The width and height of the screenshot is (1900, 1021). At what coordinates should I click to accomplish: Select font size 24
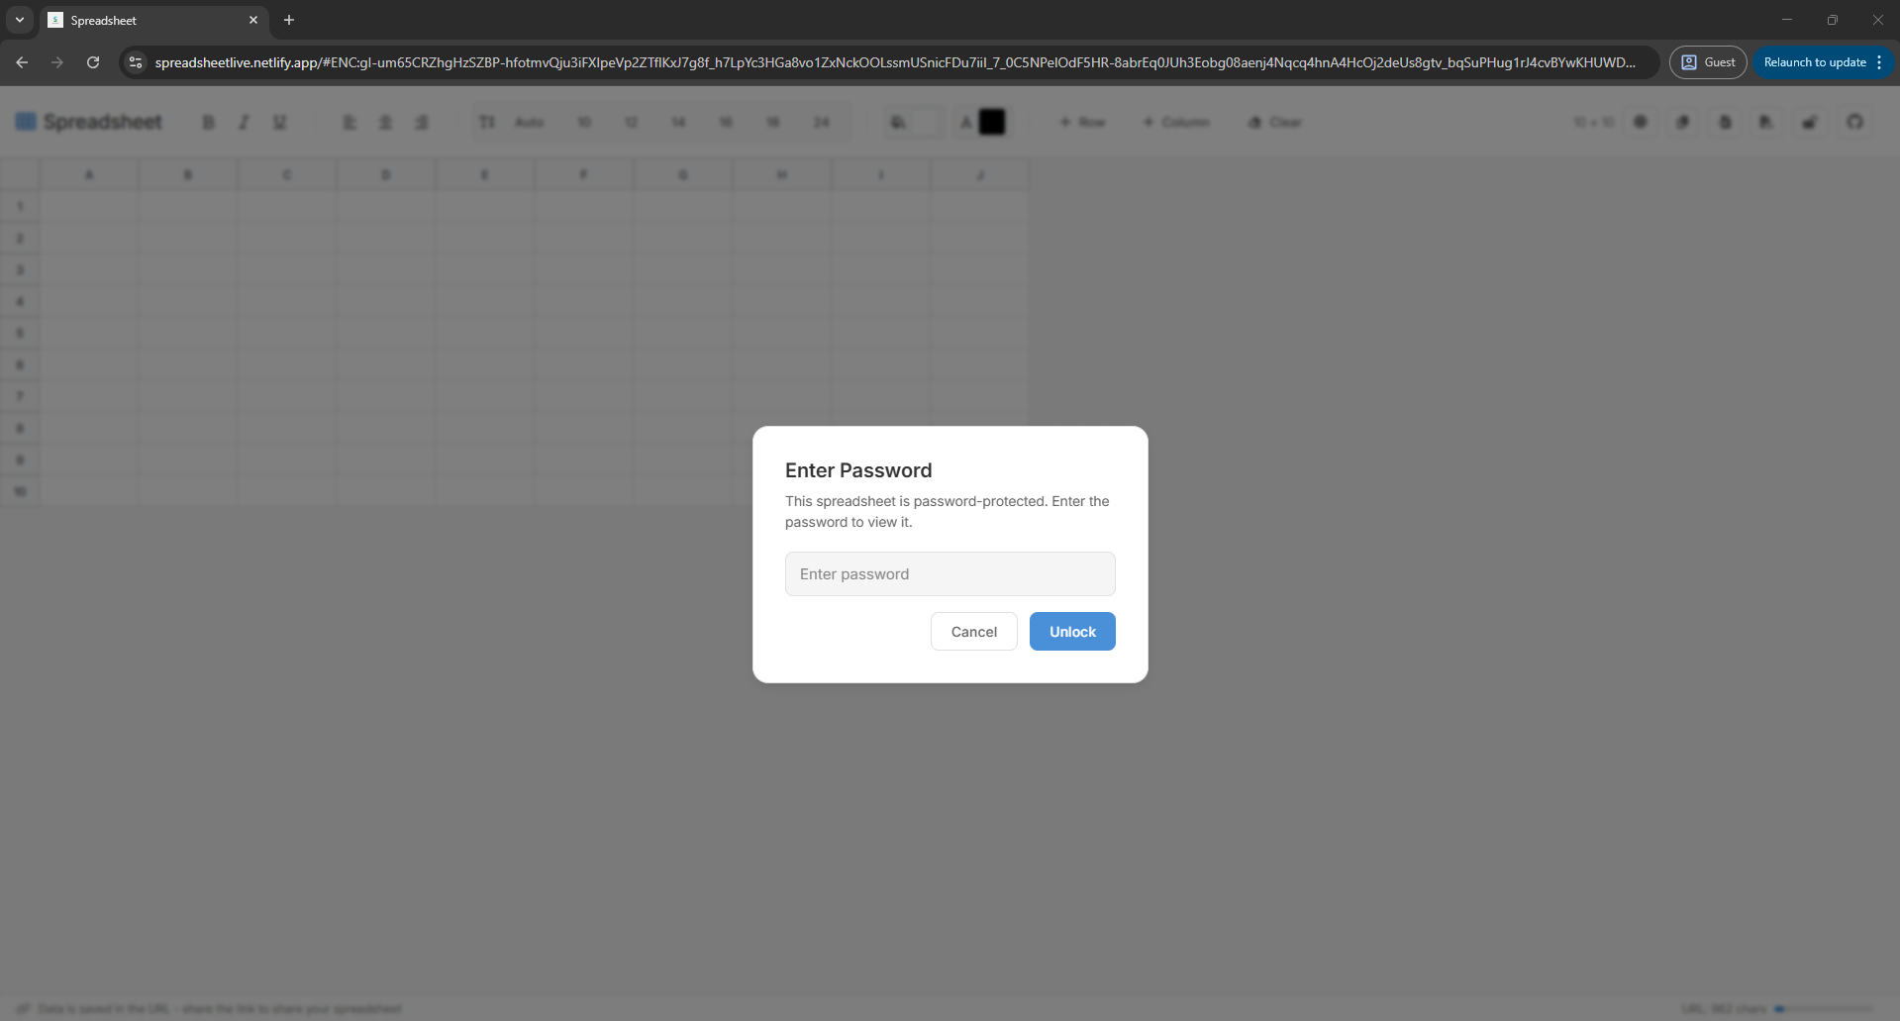pos(821,122)
